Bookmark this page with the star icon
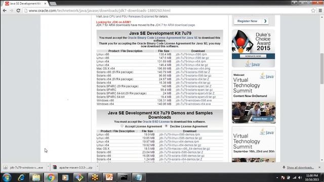The width and height of the screenshot is (324, 182). tap(313, 11)
